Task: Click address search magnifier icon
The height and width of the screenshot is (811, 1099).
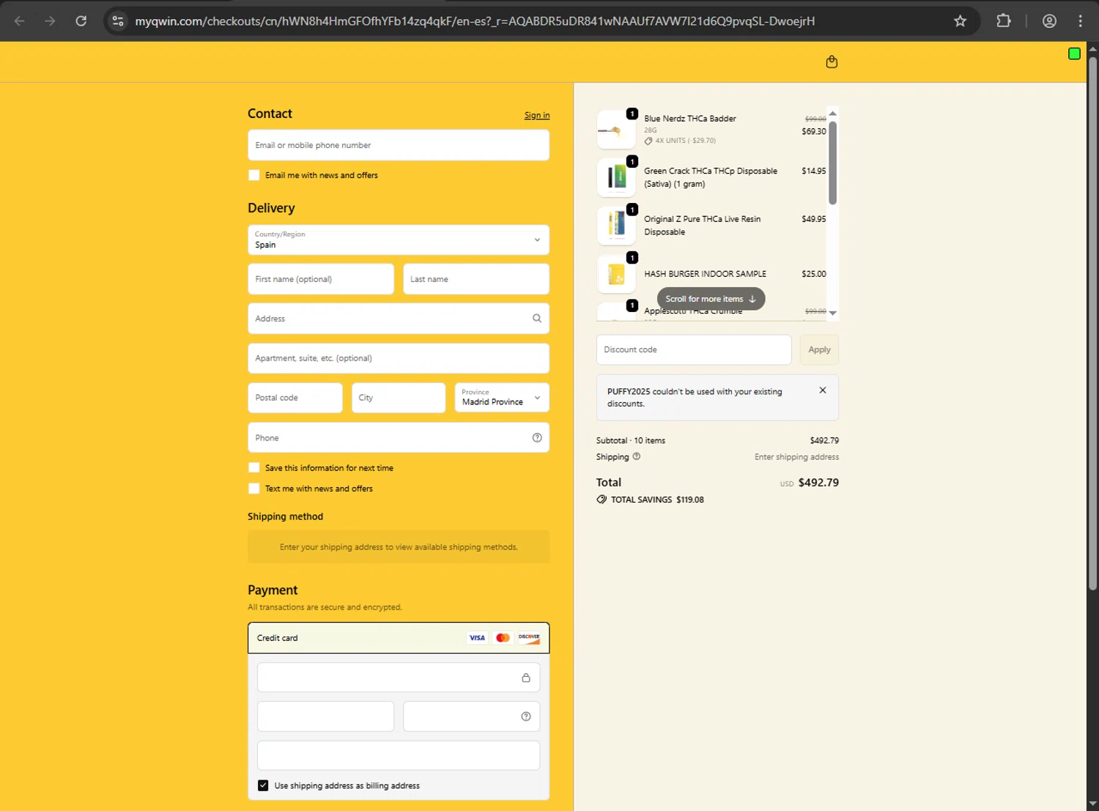Action: [x=537, y=319]
